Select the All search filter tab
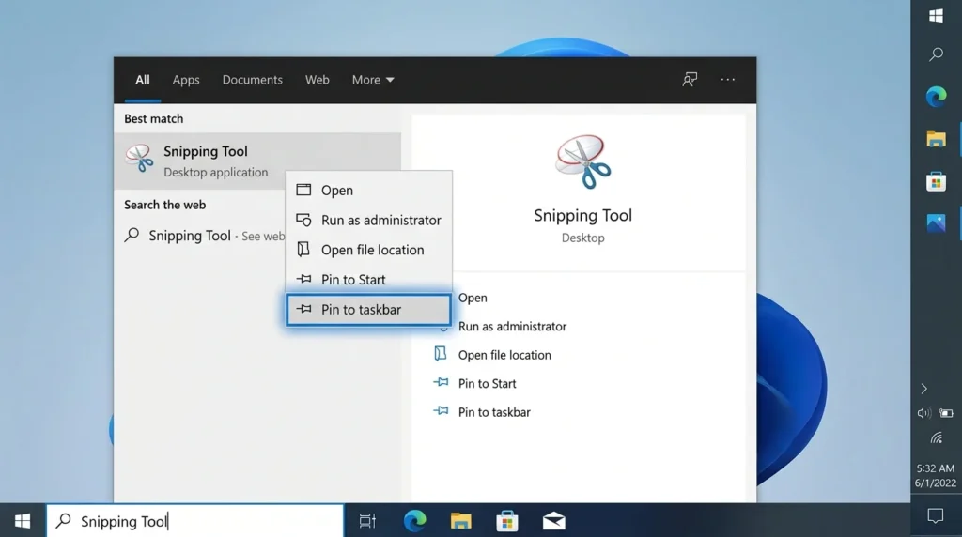Viewport: 962px width, 537px height. click(x=143, y=80)
